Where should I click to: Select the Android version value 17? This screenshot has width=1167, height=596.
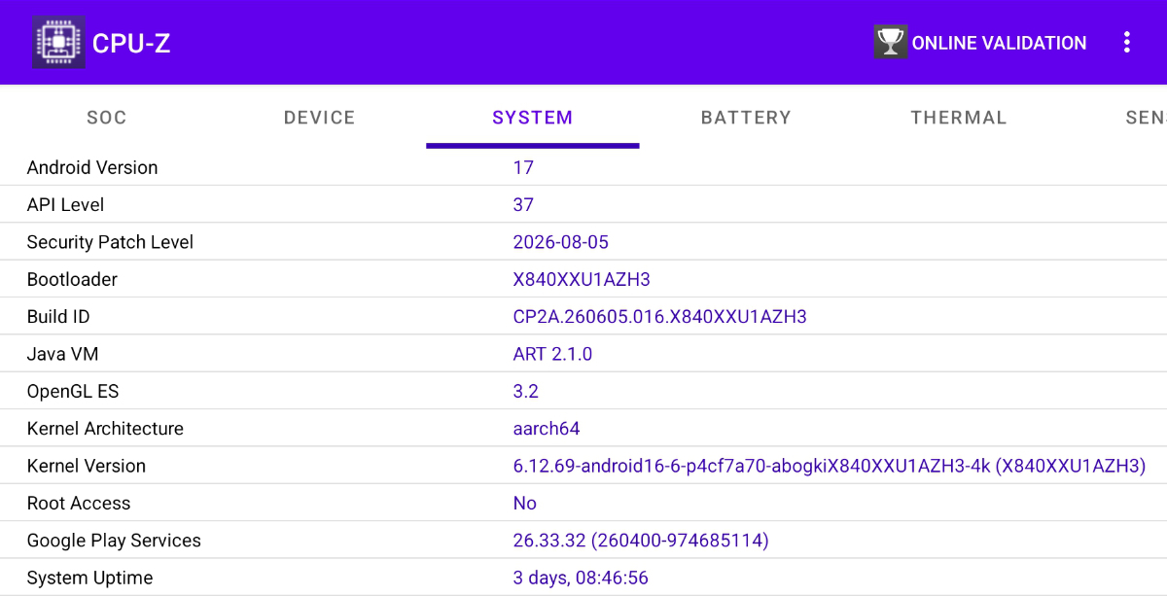(523, 167)
